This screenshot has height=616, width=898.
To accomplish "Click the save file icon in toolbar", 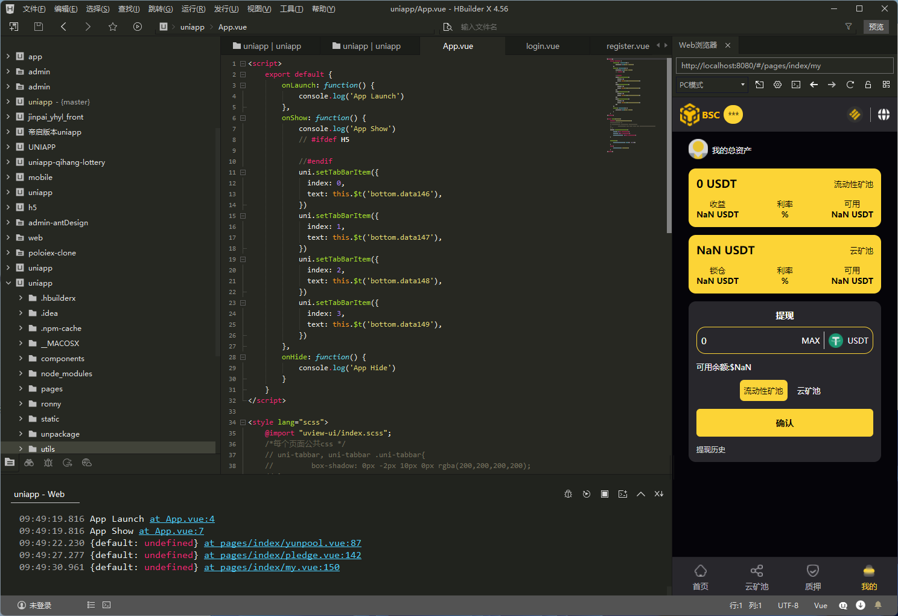I will (x=39, y=27).
